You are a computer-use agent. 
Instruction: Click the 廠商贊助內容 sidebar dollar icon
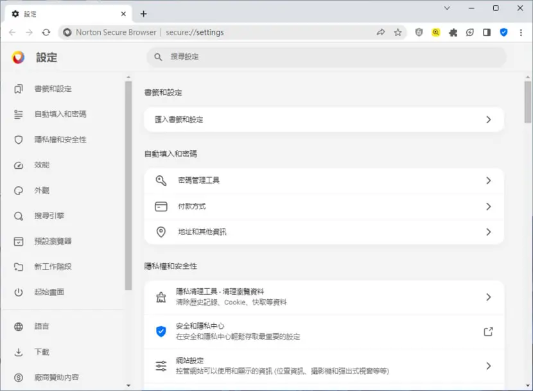coord(19,378)
